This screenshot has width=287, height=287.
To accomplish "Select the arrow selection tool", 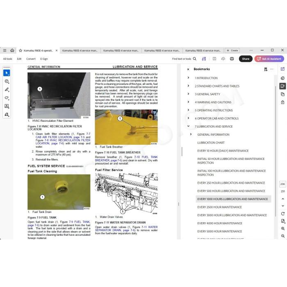I will 7,73.
